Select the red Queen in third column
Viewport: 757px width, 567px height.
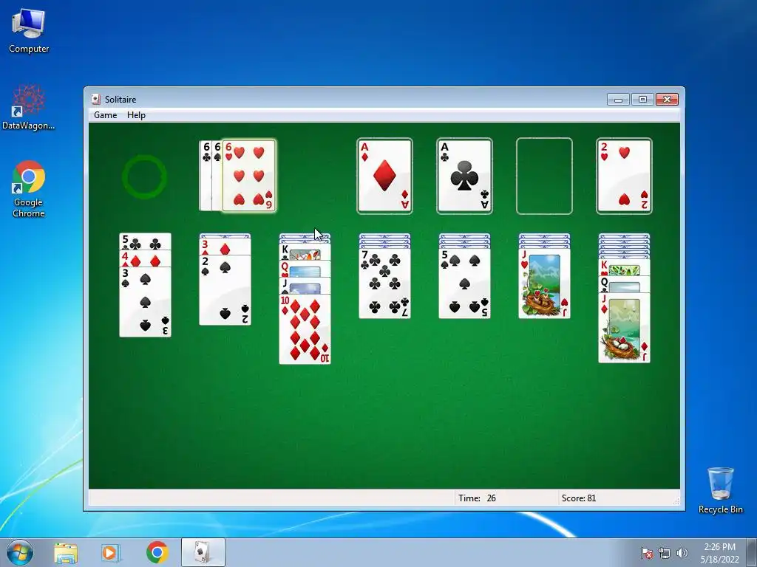click(305, 269)
